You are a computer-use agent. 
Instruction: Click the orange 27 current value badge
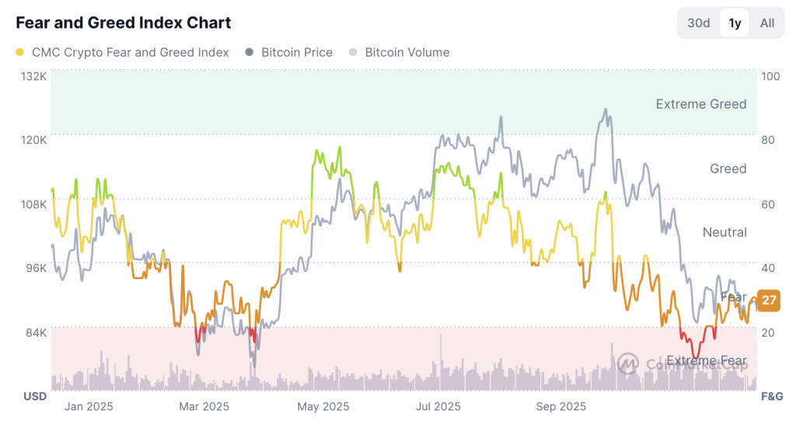770,301
